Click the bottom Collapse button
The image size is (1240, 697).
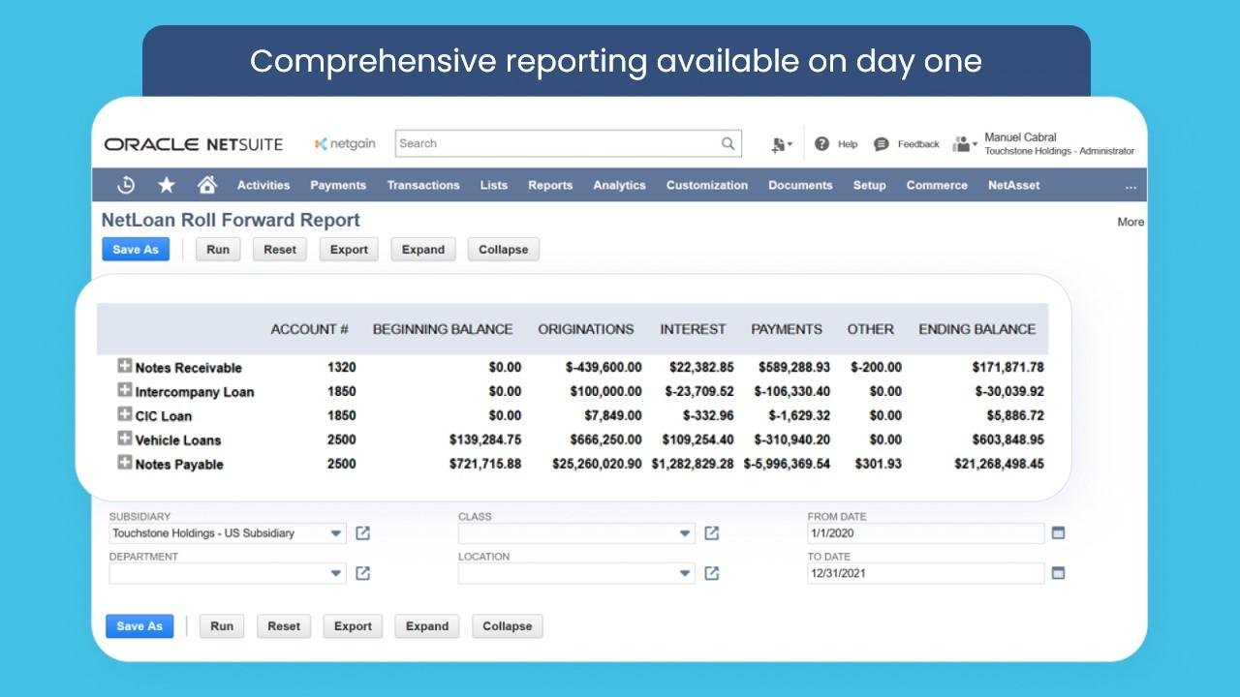click(508, 626)
